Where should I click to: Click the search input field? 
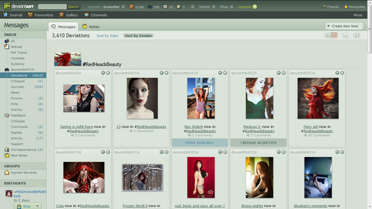click(x=53, y=6)
